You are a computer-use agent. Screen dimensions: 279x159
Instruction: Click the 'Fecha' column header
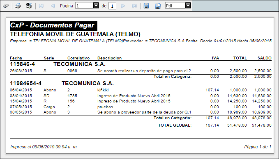[16, 58]
